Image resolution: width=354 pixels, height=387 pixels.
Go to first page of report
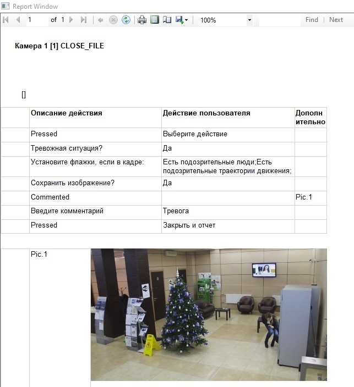(6, 20)
